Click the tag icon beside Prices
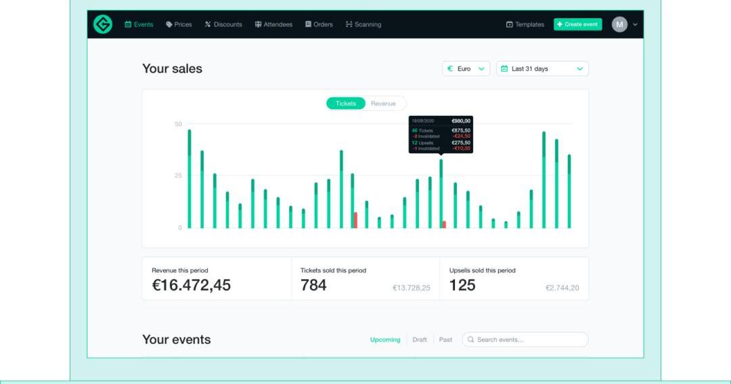The height and width of the screenshot is (384, 731). pyautogui.click(x=169, y=24)
